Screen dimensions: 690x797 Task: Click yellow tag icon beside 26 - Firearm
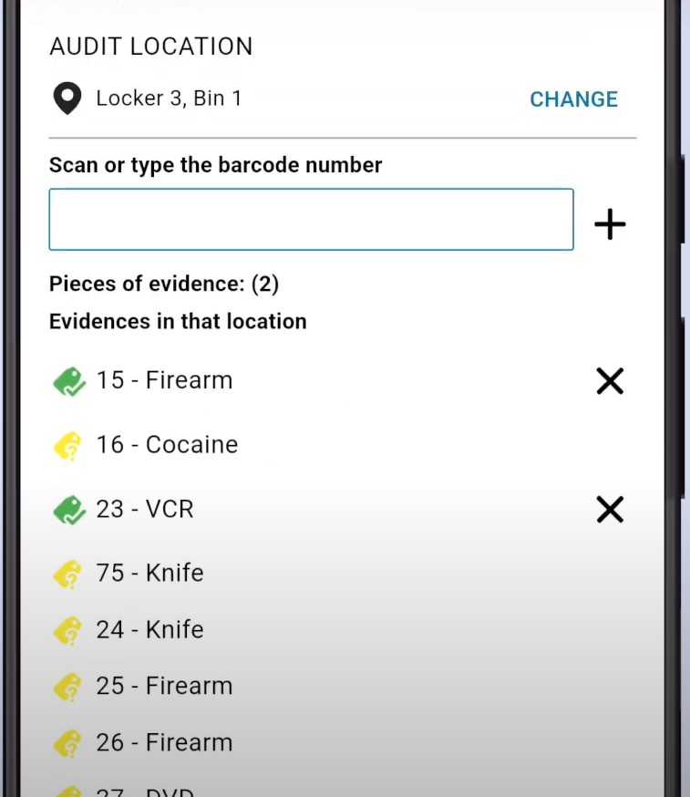pos(68,743)
